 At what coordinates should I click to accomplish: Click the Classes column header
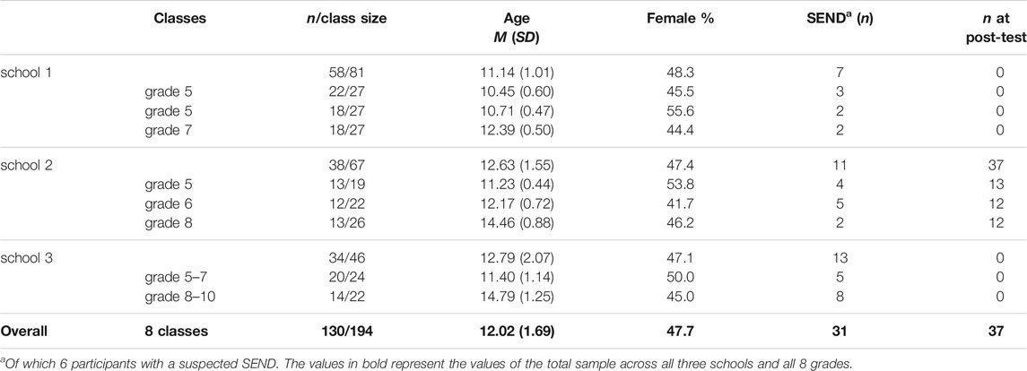pos(180,19)
